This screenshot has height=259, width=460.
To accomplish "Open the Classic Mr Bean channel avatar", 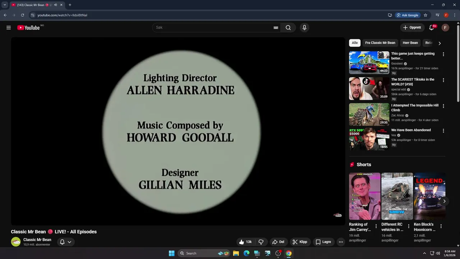I will (16, 242).
